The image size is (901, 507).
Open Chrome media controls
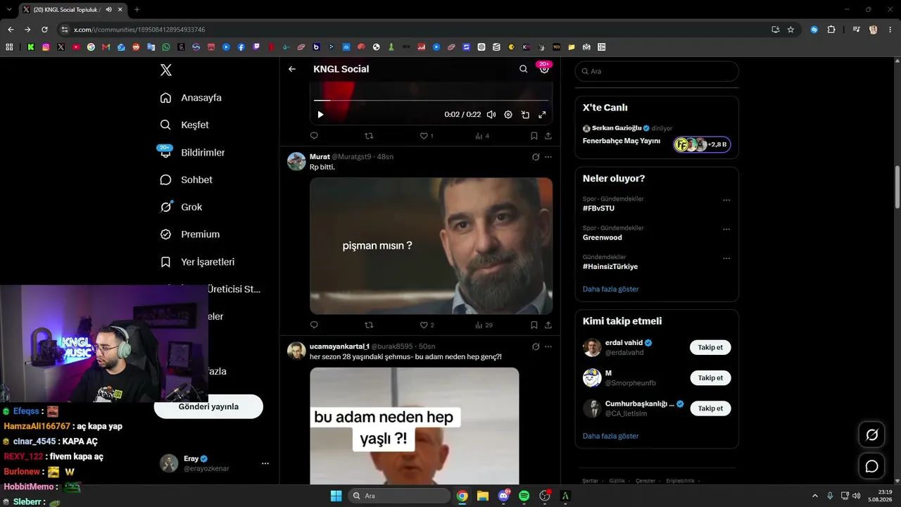click(856, 30)
